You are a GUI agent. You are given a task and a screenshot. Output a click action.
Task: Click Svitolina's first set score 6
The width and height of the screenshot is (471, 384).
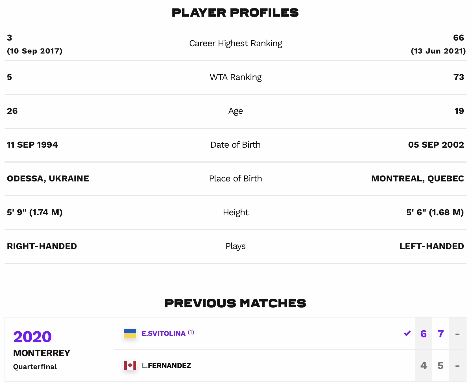(424, 334)
